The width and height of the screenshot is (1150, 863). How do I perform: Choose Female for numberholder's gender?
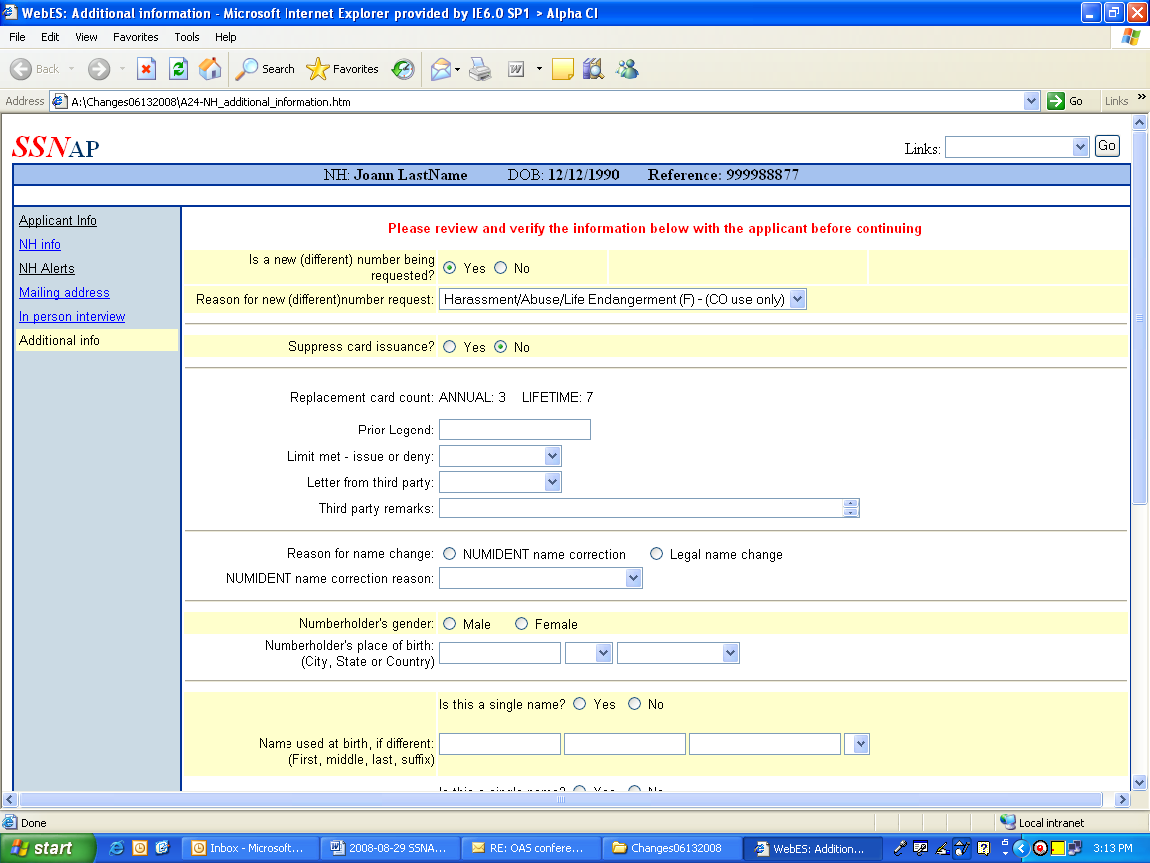tap(522, 624)
